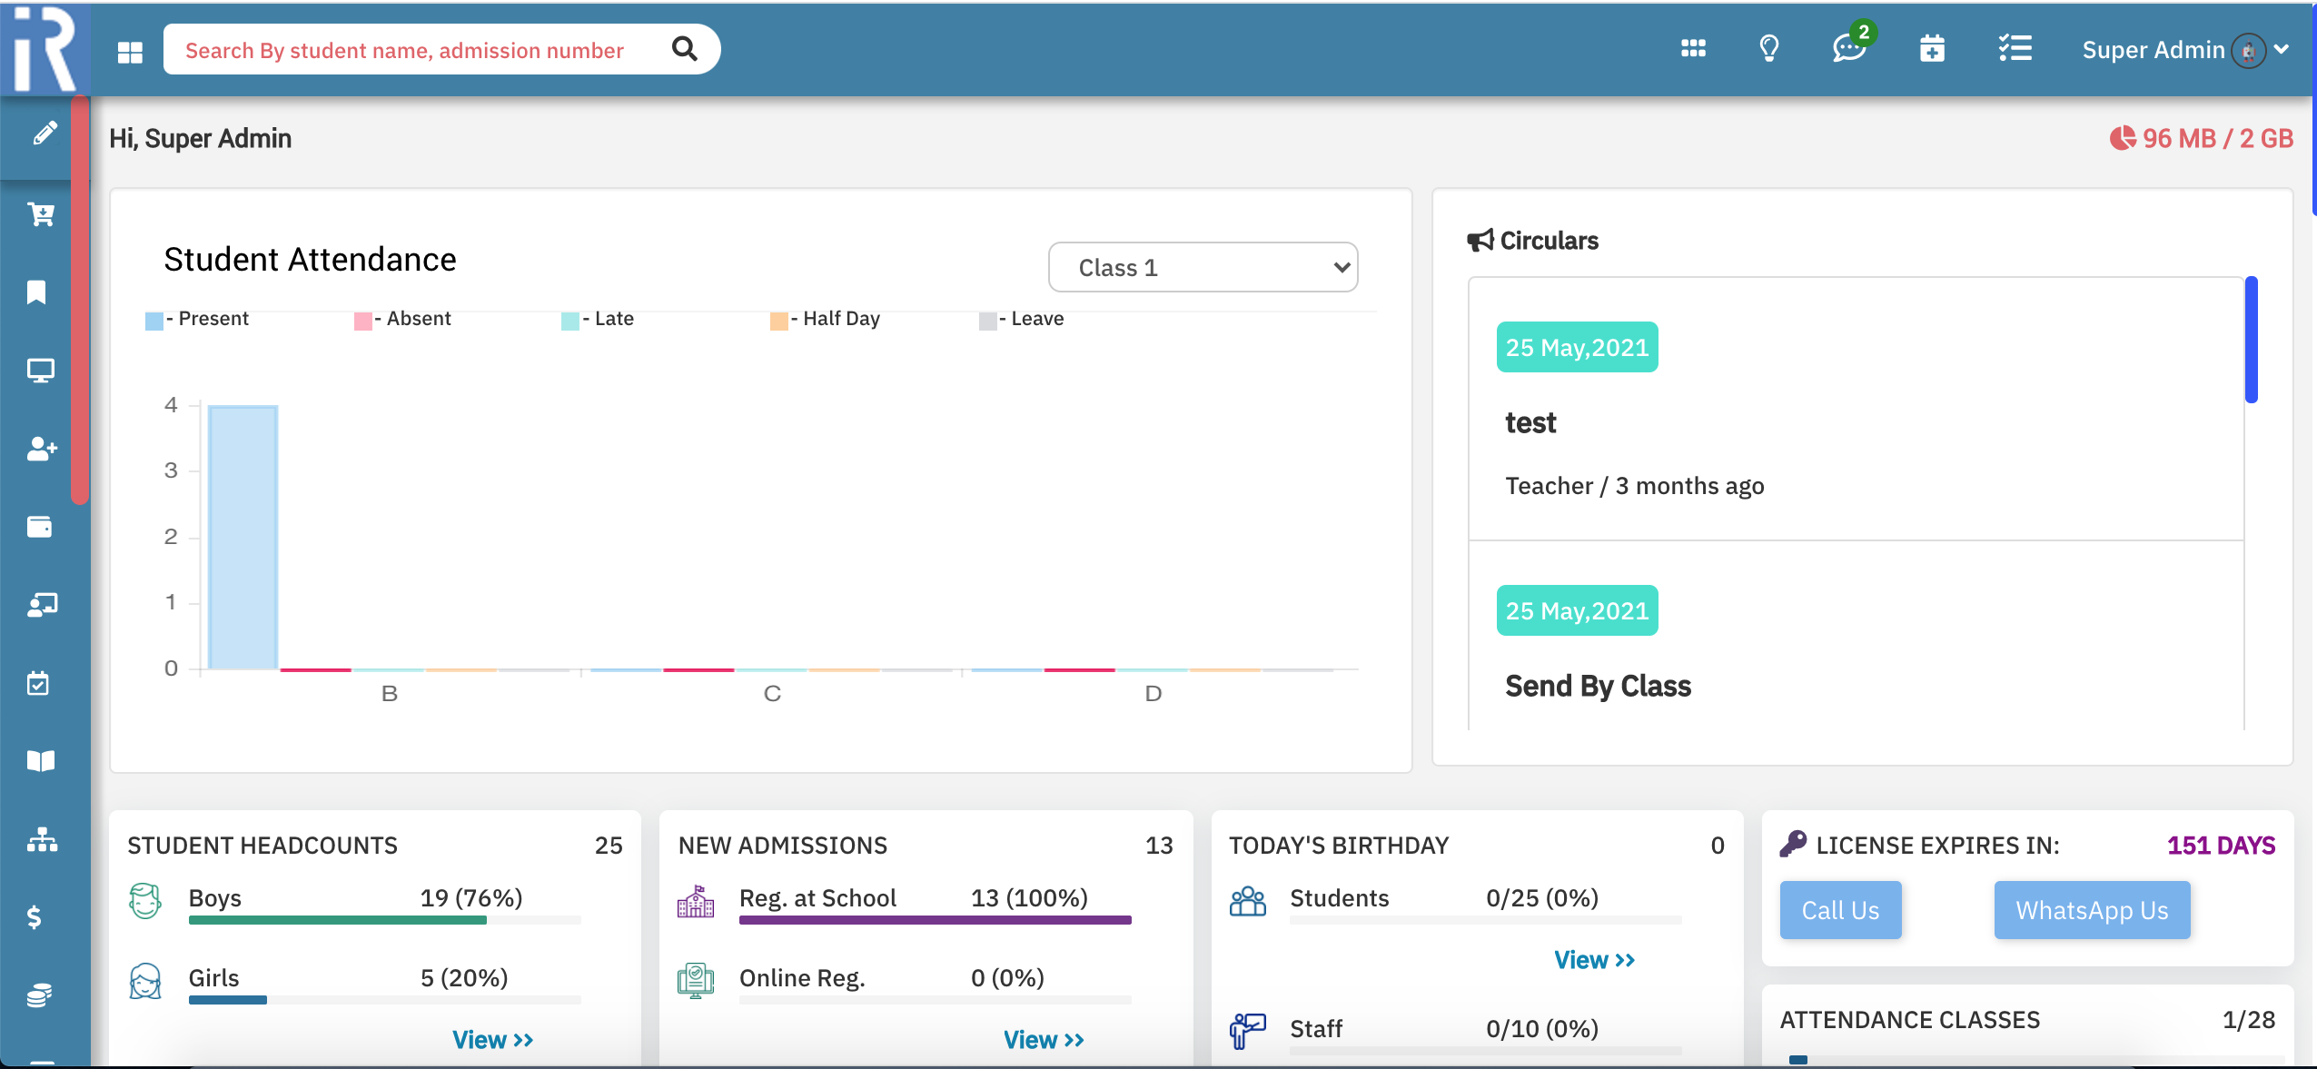The width and height of the screenshot is (2317, 1069).
Task: Click the WhatsApp Us button
Action: pos(2091,910)
